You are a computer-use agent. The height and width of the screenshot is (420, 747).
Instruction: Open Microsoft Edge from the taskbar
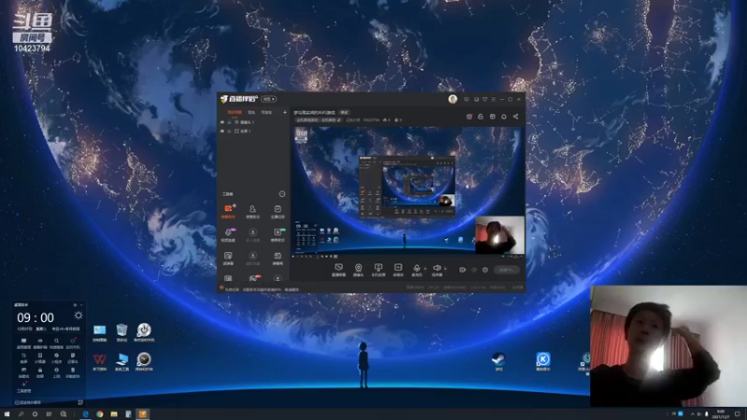tap(85, 414)
